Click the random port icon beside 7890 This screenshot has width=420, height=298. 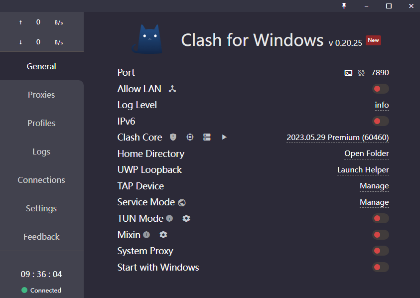[x=361, y=73]
